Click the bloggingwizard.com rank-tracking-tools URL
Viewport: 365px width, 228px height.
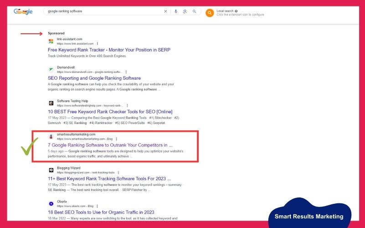pyautogui.click(x=86, y=172)
